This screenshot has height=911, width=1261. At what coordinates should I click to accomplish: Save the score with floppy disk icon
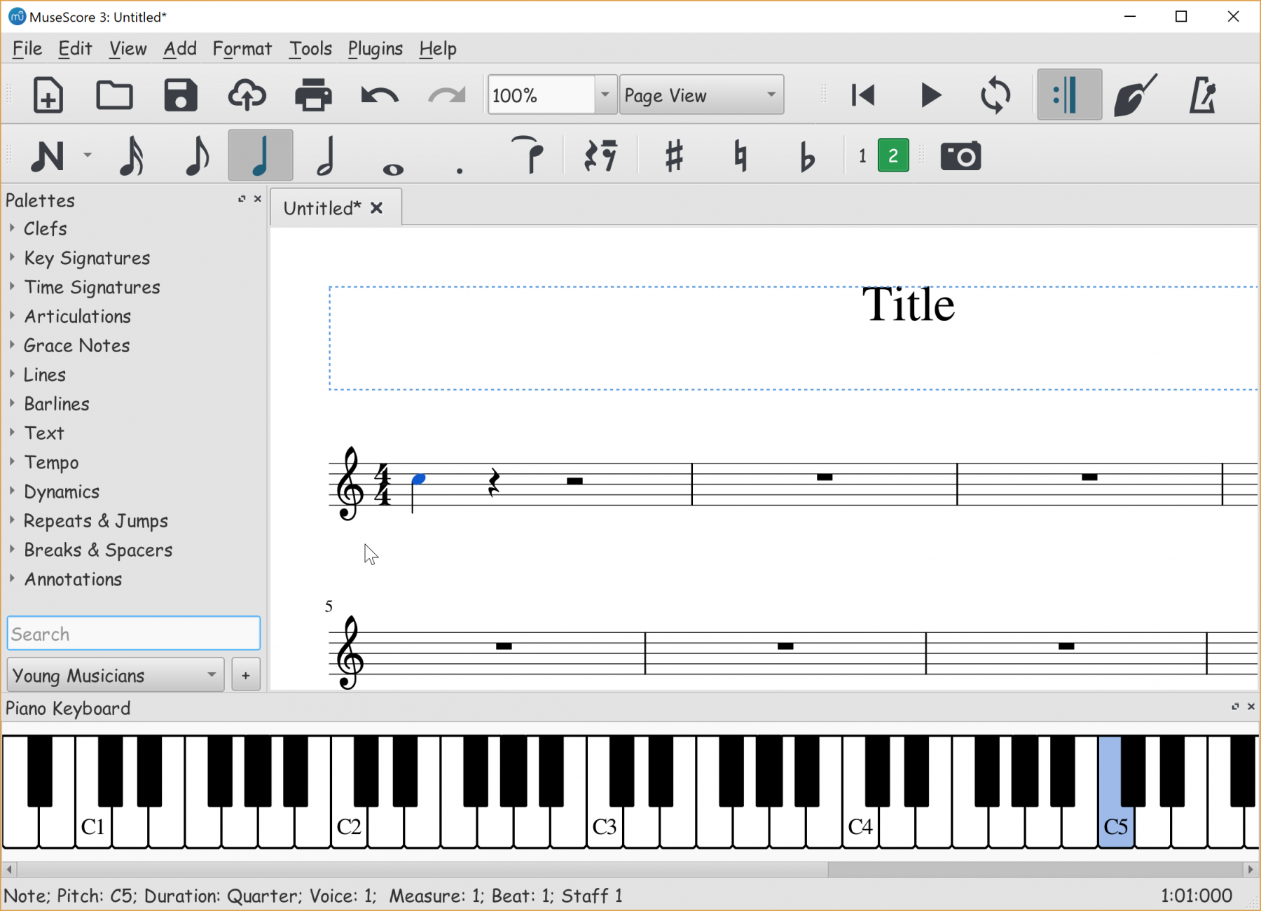click(x=180, y=95)
